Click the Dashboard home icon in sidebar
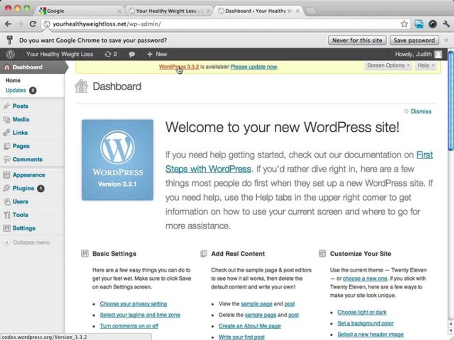 click(7, 67)
